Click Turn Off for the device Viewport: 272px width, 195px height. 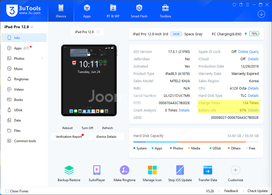[87, 128]
